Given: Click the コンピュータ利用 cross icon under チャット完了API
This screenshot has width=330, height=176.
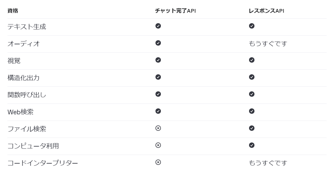Looking at the screenshot, I should coord(158,145).
